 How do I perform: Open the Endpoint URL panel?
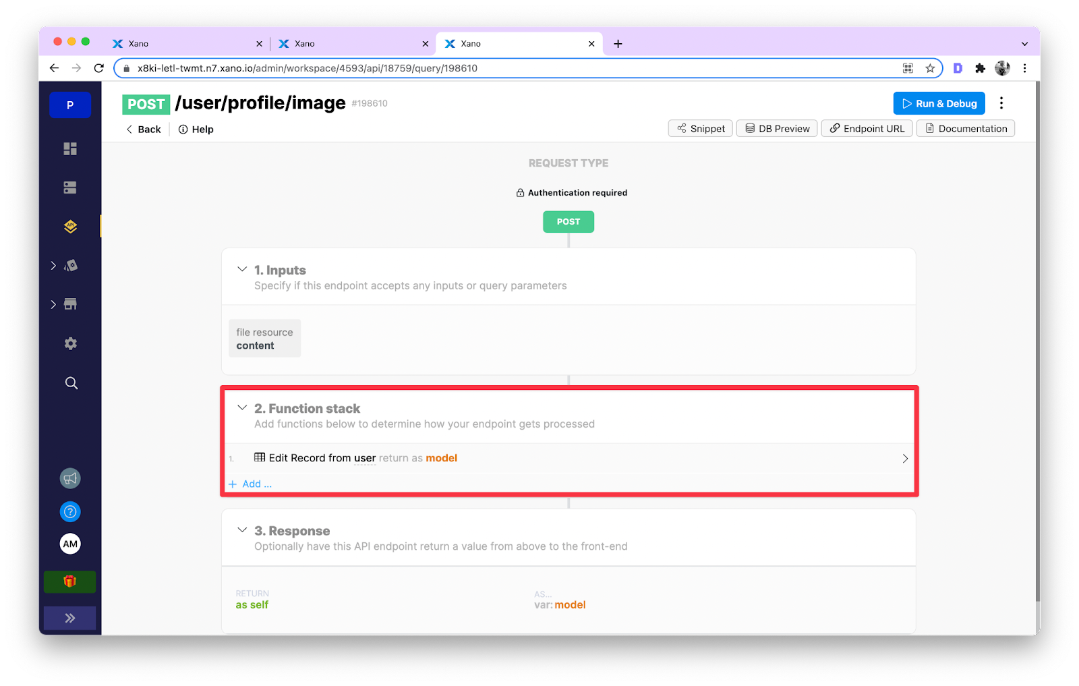pyautogui.click(x=867, y=128)
